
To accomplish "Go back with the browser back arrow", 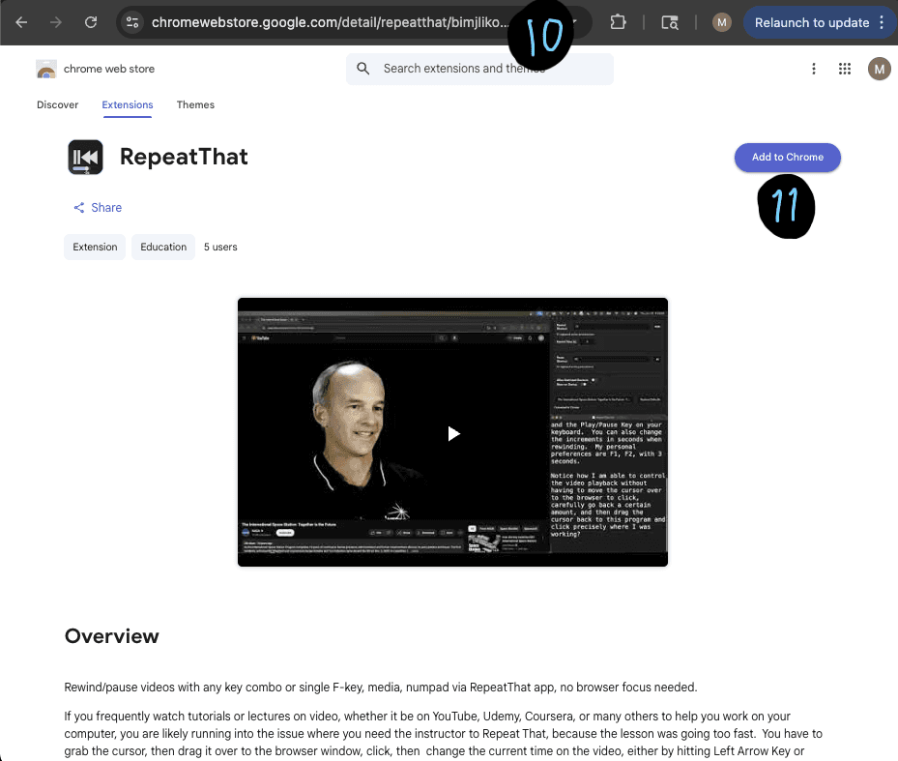I will [x=22, y=22].
